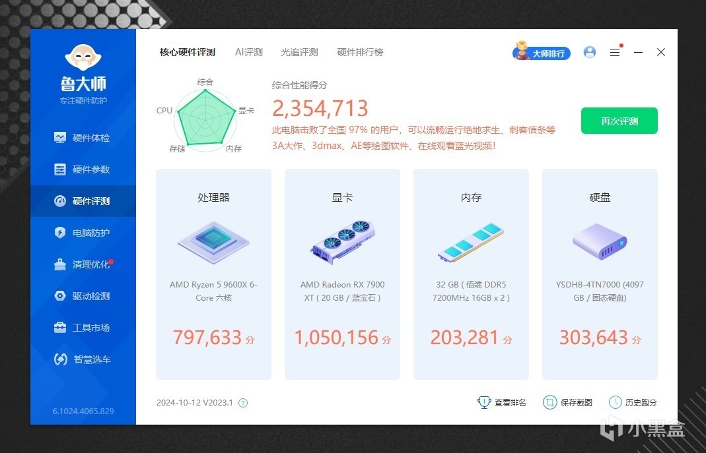Click memory score 203,281
706x453 pixels.
coord(465,338)
